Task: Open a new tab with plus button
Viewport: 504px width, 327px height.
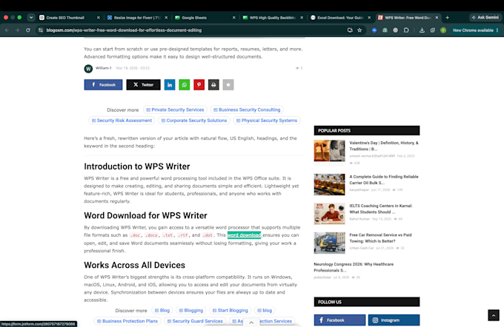Action: coord(448,18)
